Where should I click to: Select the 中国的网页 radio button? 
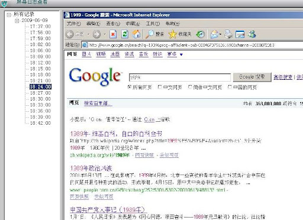(230, 87)
